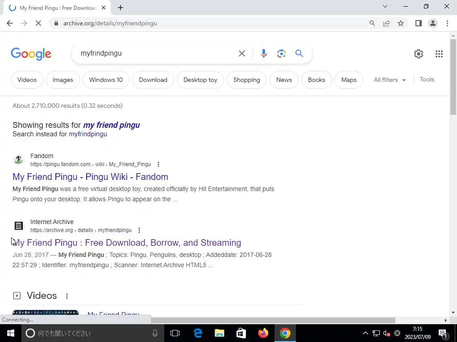The image size is (457, 342).
Task: Open the search Tools options
Action: [427, 79]
